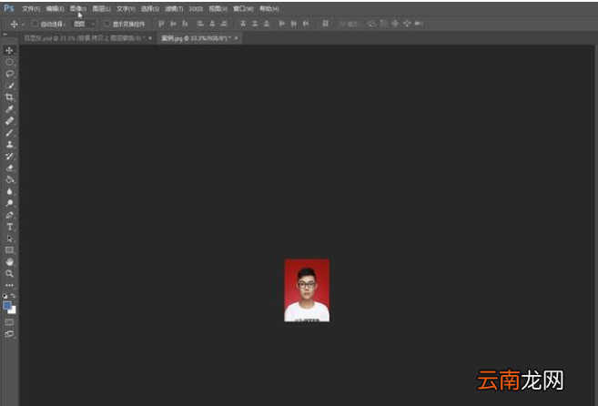Swap foreground and background colors

click(14, 296)
